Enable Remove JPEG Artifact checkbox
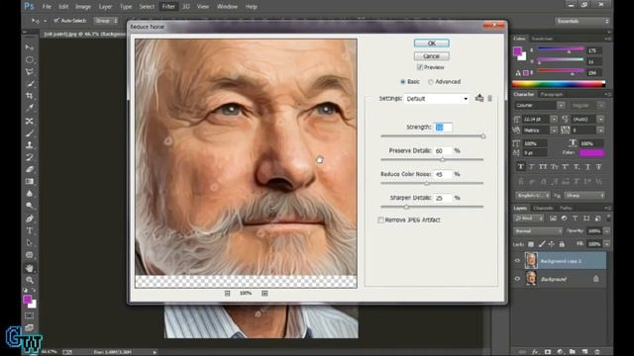This screenshot has width=634, height=356. (x=380, y=220)
